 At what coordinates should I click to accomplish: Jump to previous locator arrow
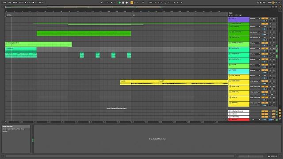click(x=229, y=15)
